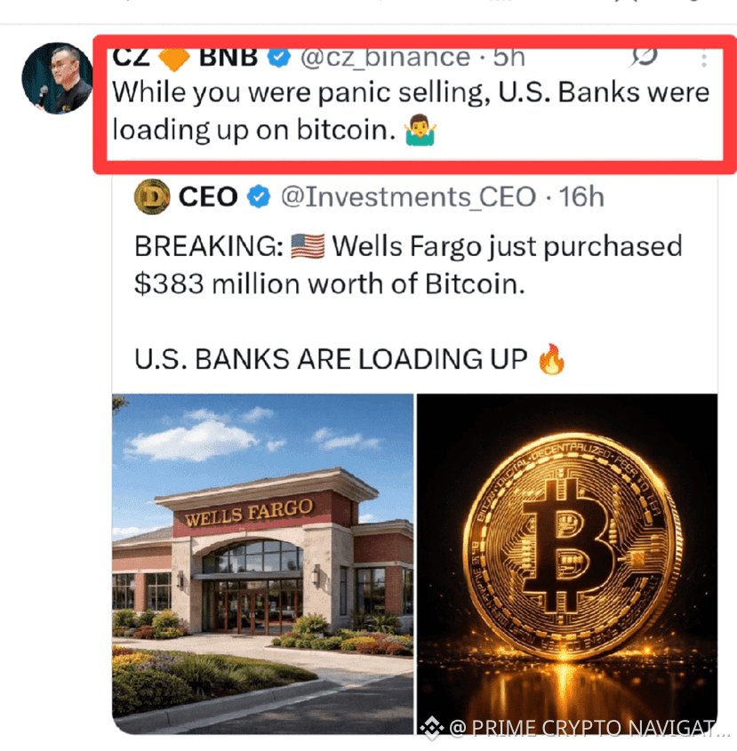Image resolution: width=737 pixels, height=751 pixels.
Task: Open CZ's profile picture avatar
Action: [x=57, y=78]
